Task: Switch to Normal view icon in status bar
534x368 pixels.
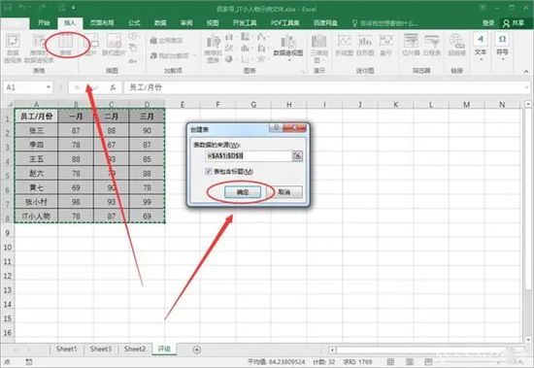Action: [390, 361]
